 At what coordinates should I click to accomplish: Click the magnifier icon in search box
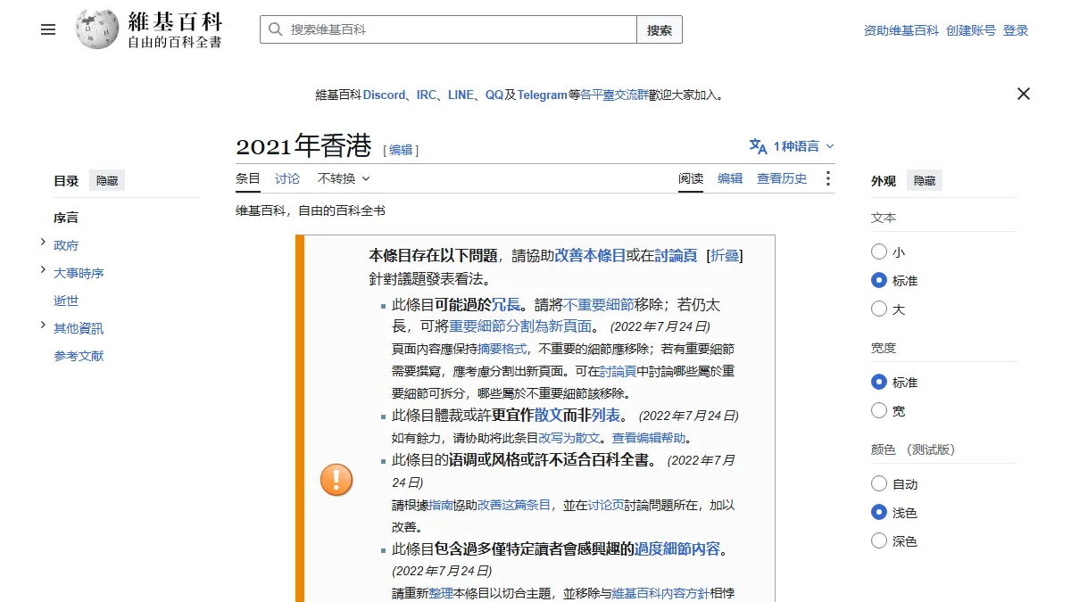click(x=275, y=29)
